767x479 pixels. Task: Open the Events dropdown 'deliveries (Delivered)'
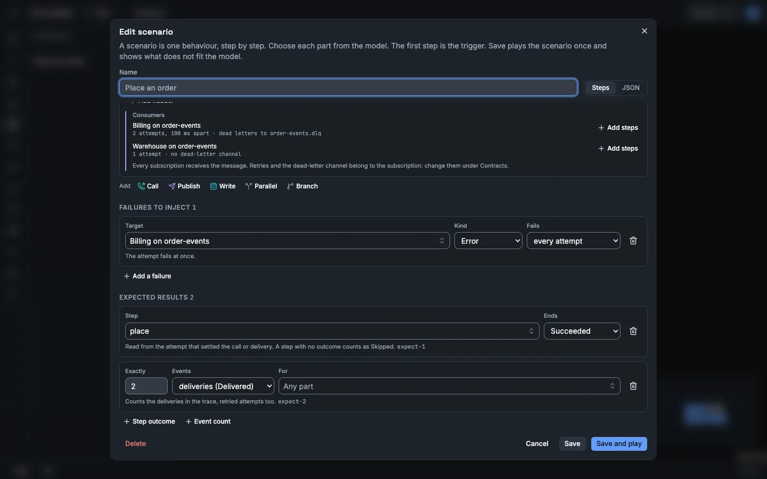pyautogui.click(x=223, y=386)
